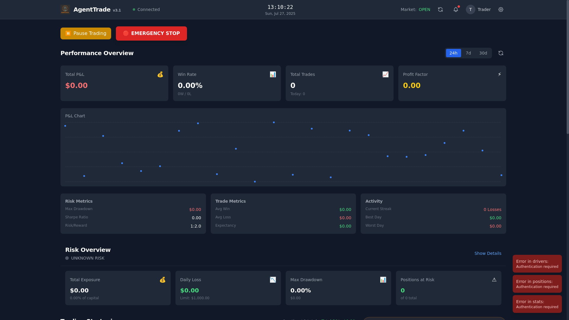This screenshot has width=569, height=320.
Task: Click the 'Sun, Jul 27, 2025' date
Action: tap(280, 14)
